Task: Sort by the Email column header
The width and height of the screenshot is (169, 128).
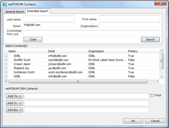Action: click(x=68, y=51)
